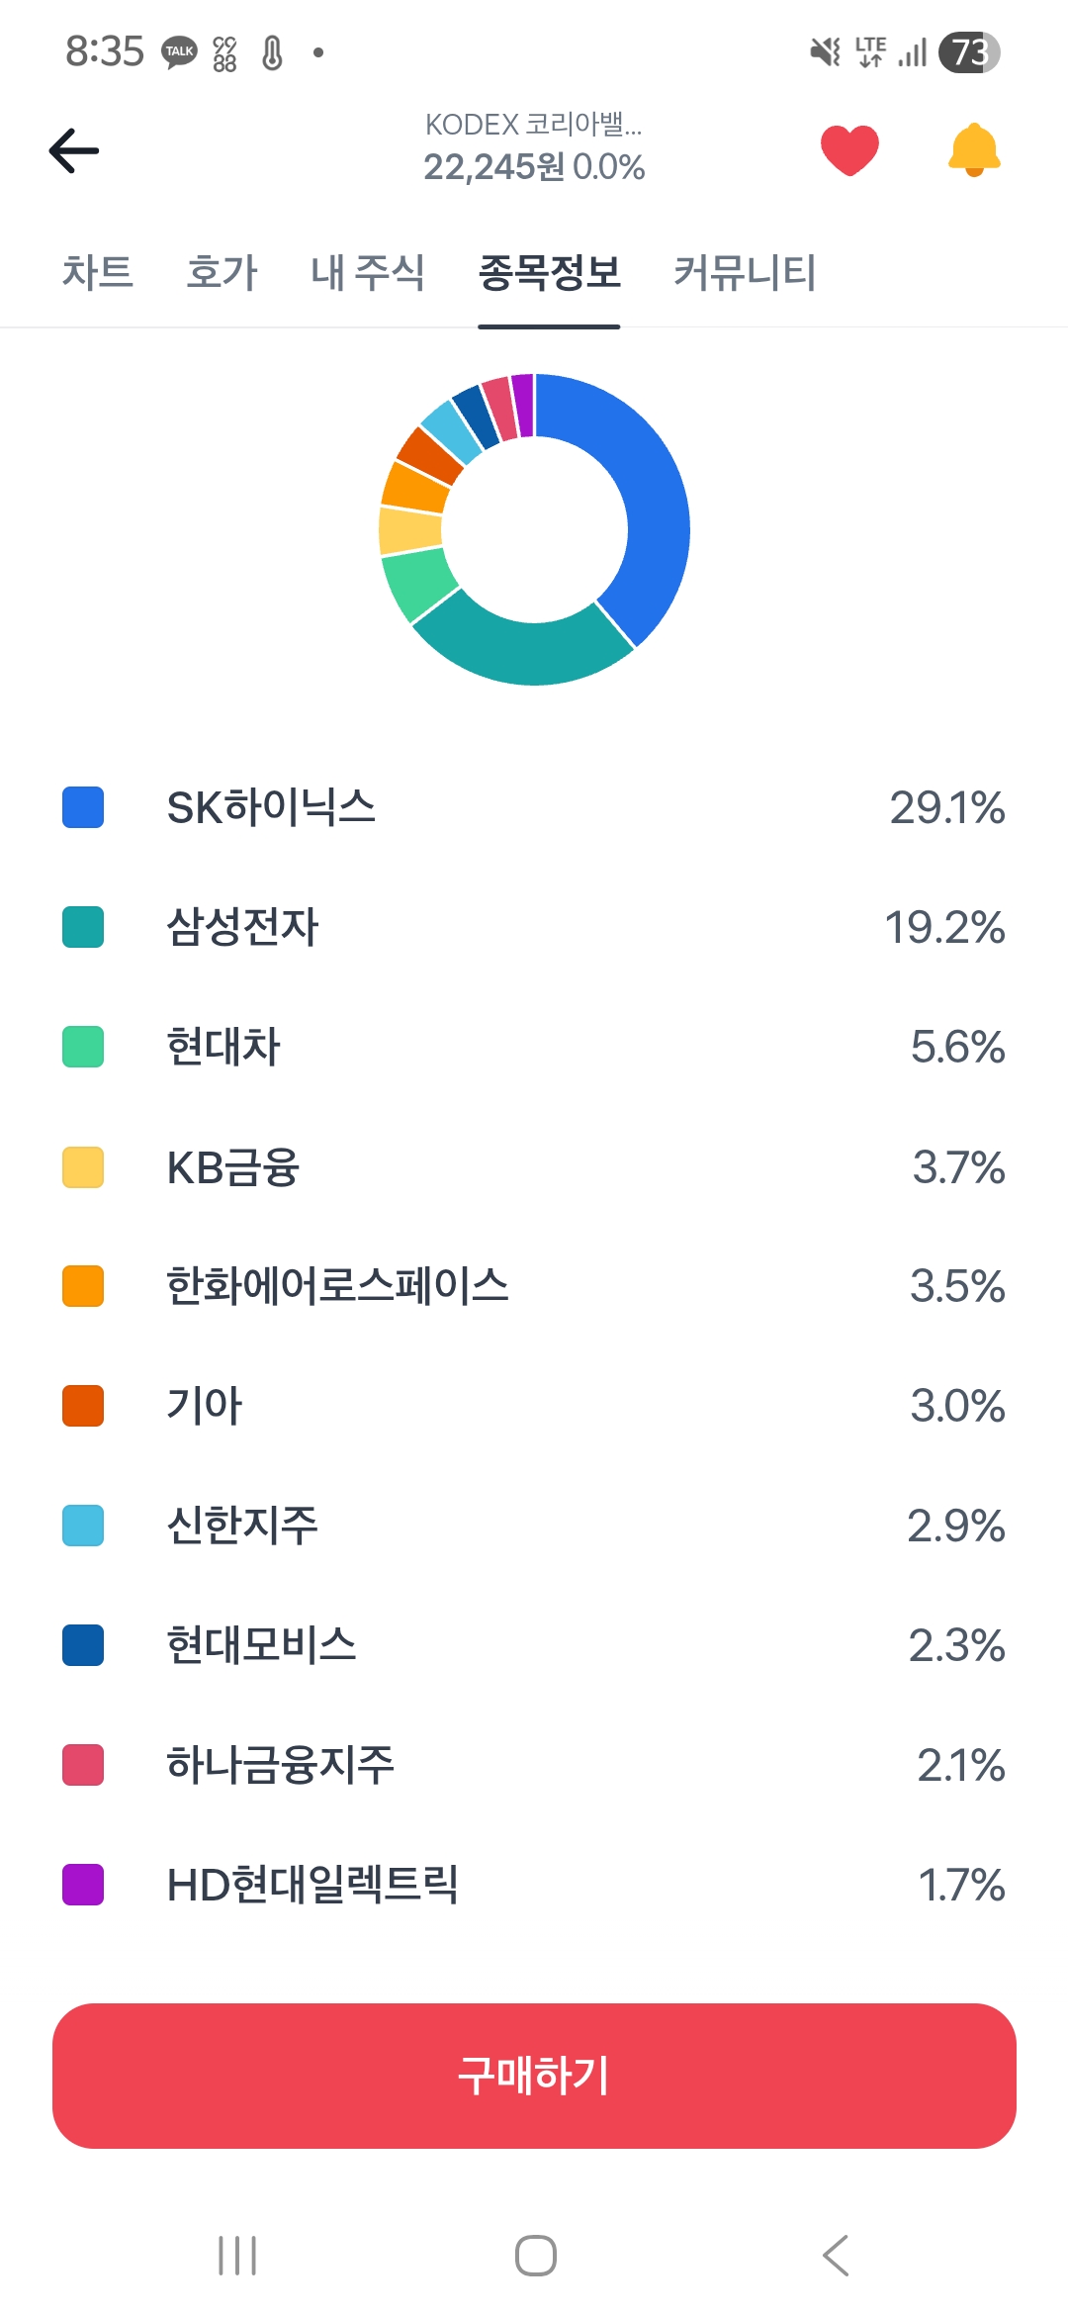
Task: Tap the yellow bell alert icon
Action: click(x=974, y=150)
